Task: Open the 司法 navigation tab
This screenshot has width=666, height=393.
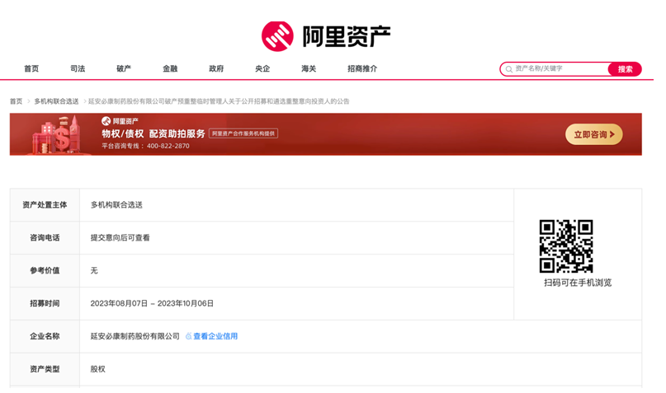Action: pyautogui.click(x=78, y=68)
